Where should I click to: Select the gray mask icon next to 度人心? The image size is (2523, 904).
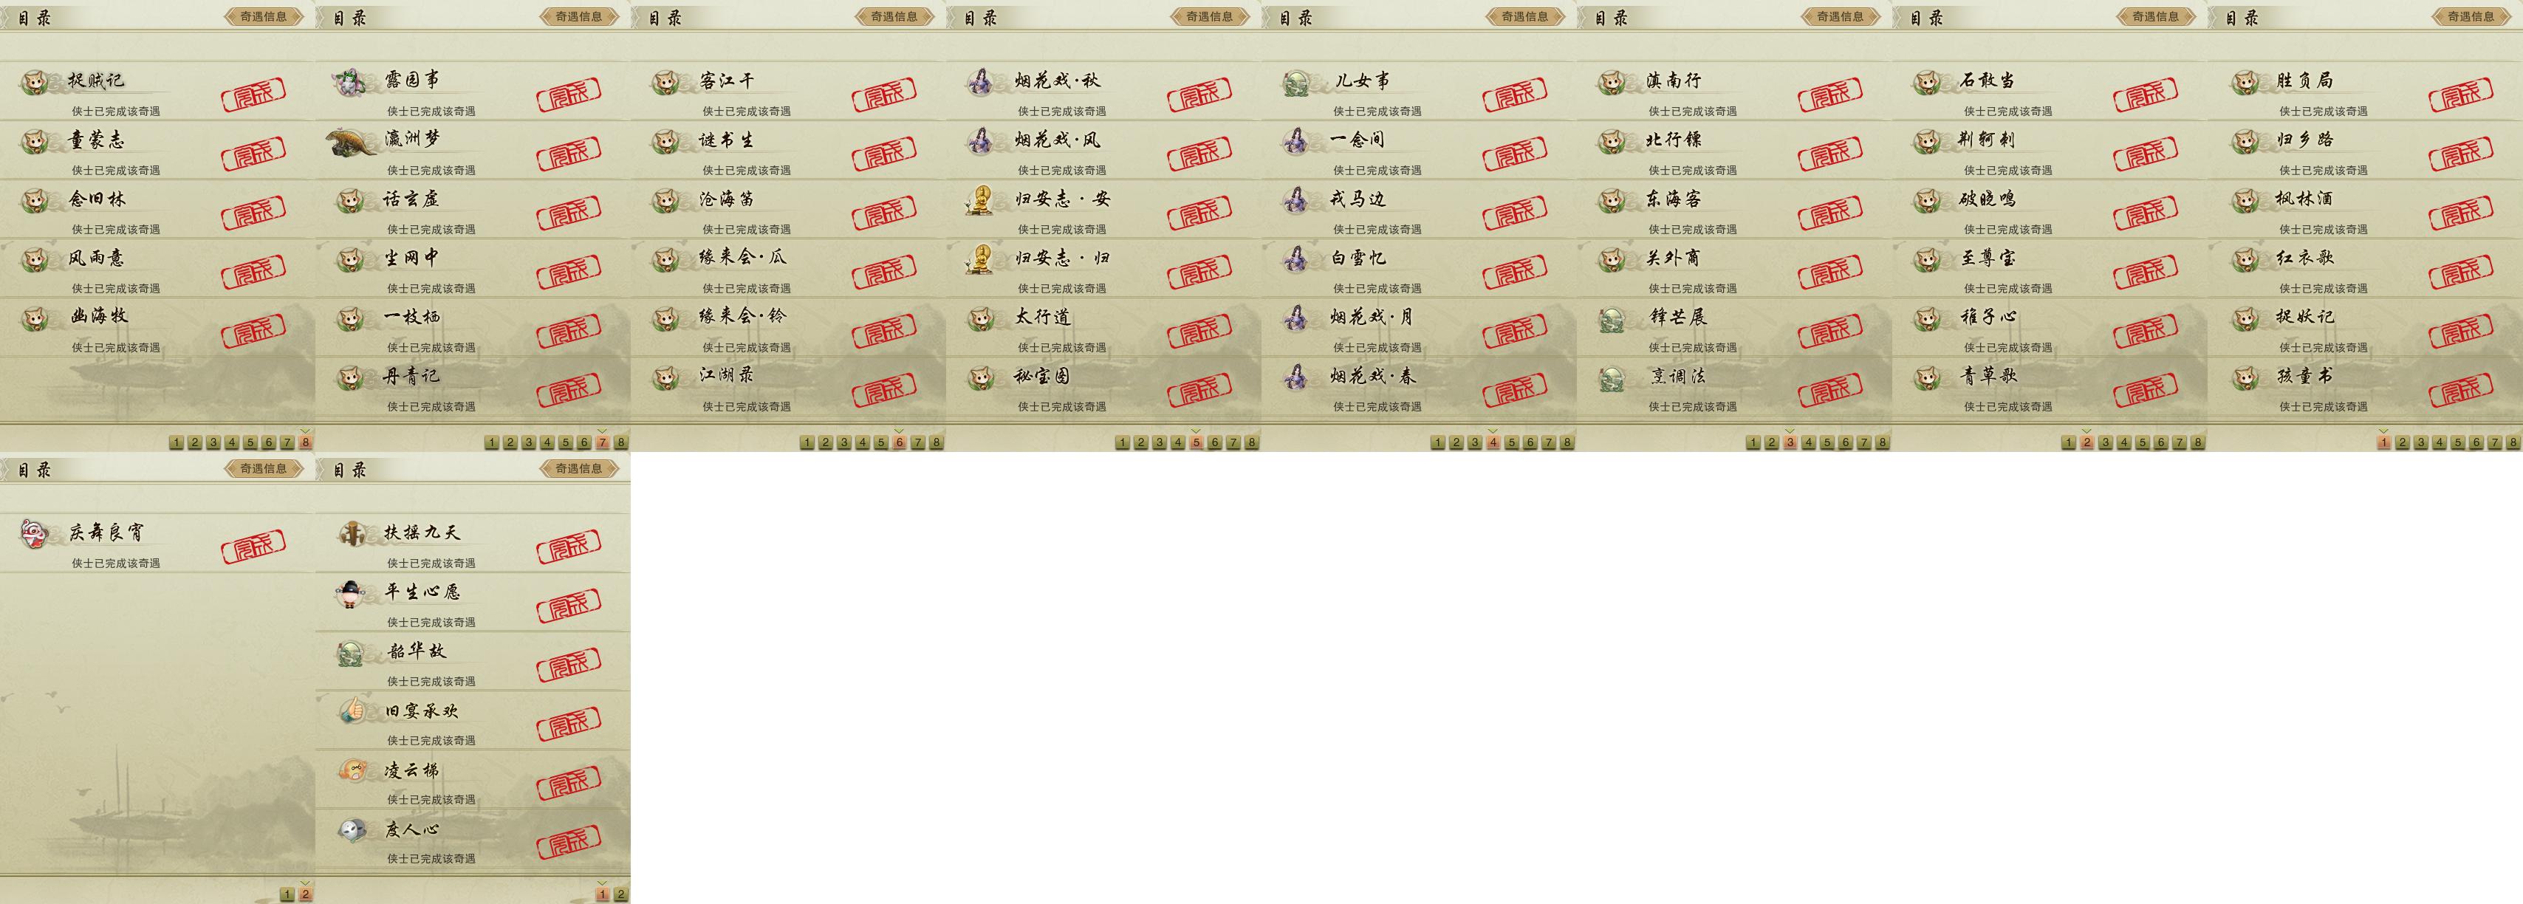tap(352, 829)
